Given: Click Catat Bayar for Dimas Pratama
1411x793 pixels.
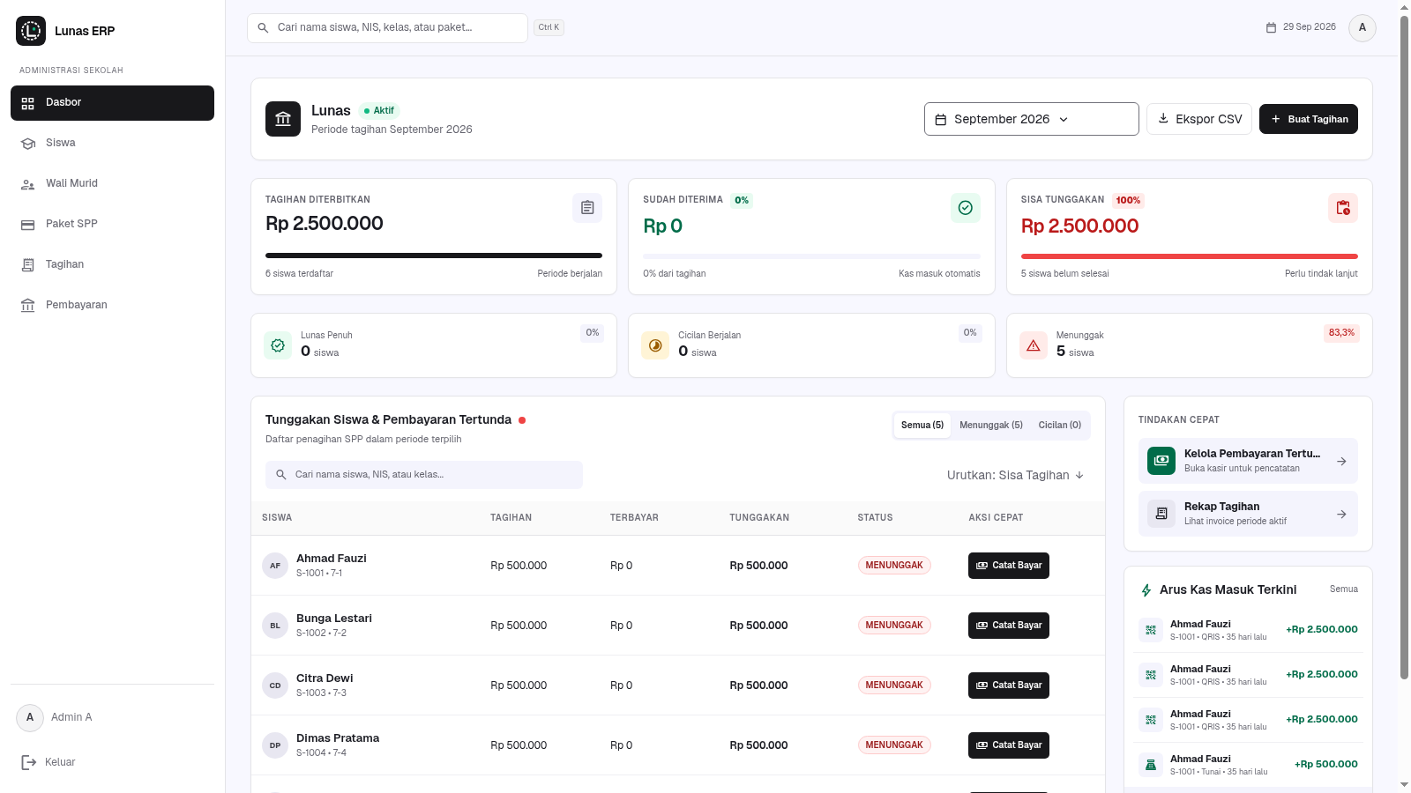Looking at the screenshot, I should [1009, 745].
